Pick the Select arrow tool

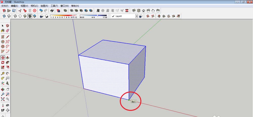pyautogui.click(x=3, y=26)
